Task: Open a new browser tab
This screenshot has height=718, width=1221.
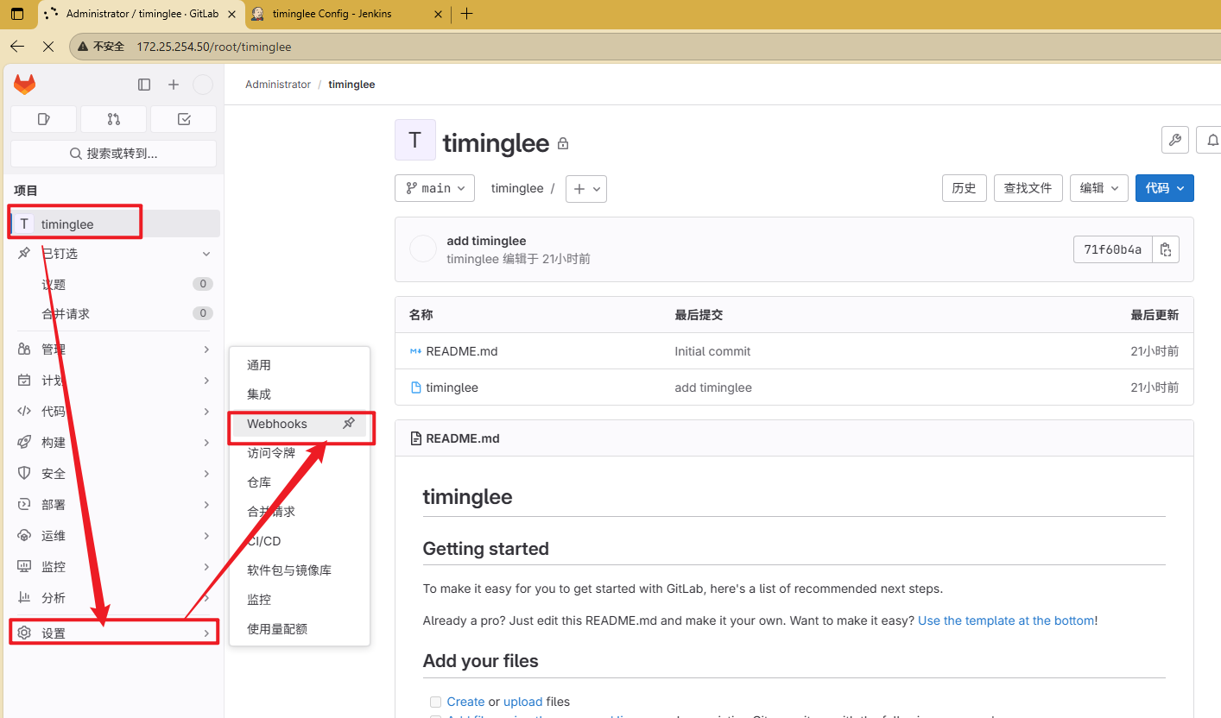Action: tap(467, 14)
